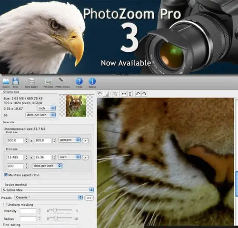The image size is (238, 228).
Task: Click the Intensity slider handle
Action: [x=55, y=210]
